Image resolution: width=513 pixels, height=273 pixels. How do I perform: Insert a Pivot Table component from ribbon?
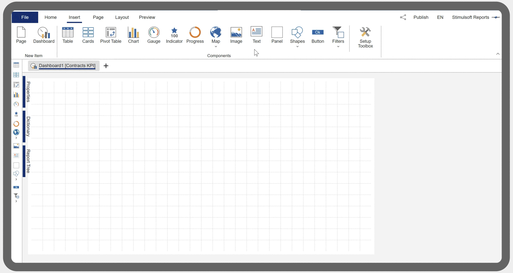coord(110,35)
